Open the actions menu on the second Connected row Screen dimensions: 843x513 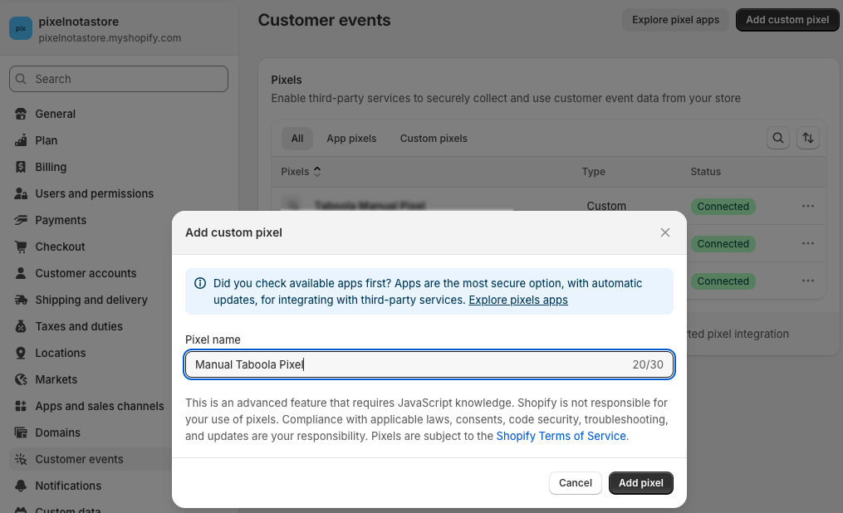click(x=808, y=243)
